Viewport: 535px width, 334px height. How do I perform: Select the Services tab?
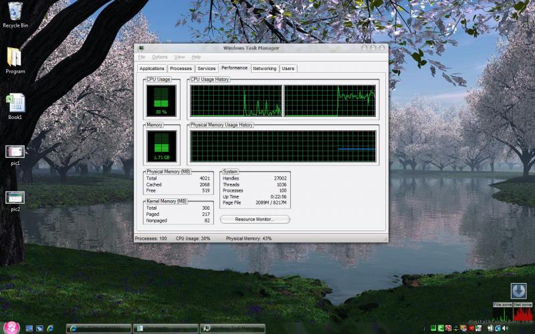click(207, 68)
